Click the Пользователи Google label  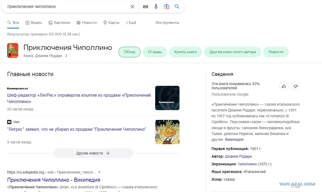(x=230, y=94)
